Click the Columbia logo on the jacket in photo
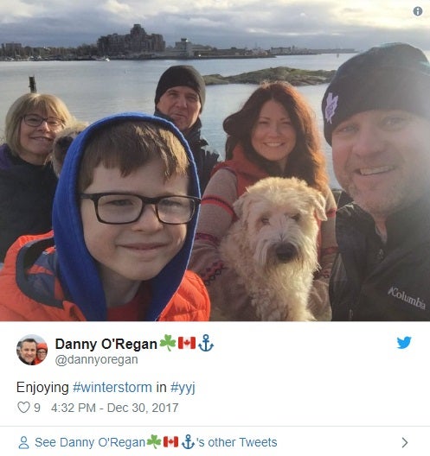 [x=407, y=298]
